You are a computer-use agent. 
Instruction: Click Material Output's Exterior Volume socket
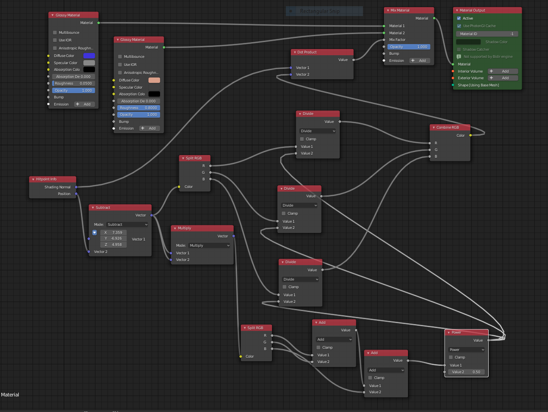453,78
